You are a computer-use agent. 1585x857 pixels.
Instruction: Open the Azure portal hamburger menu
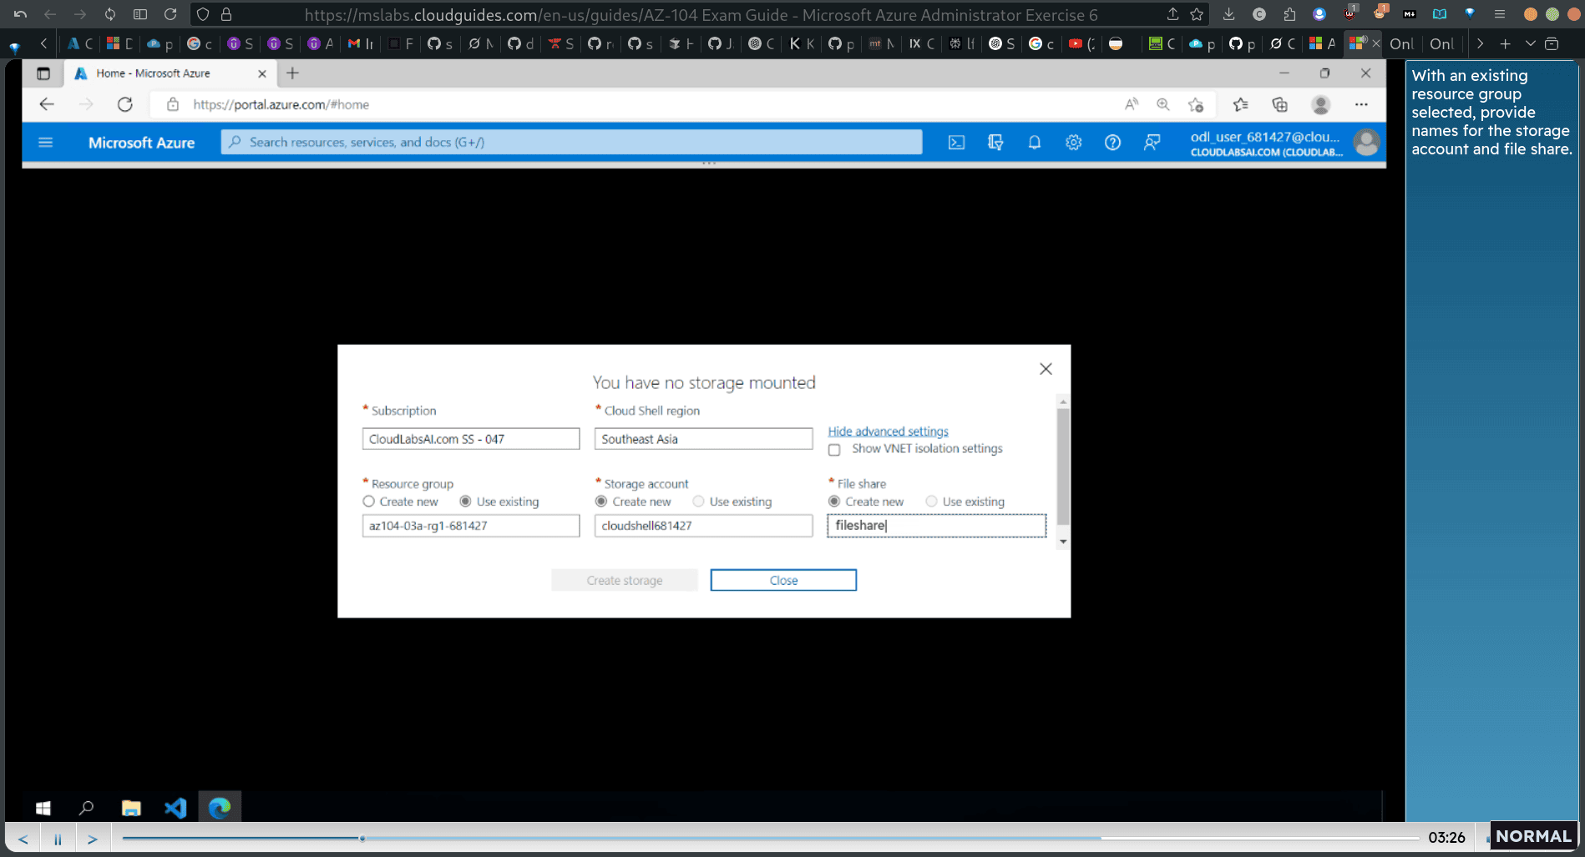(46, 143)
